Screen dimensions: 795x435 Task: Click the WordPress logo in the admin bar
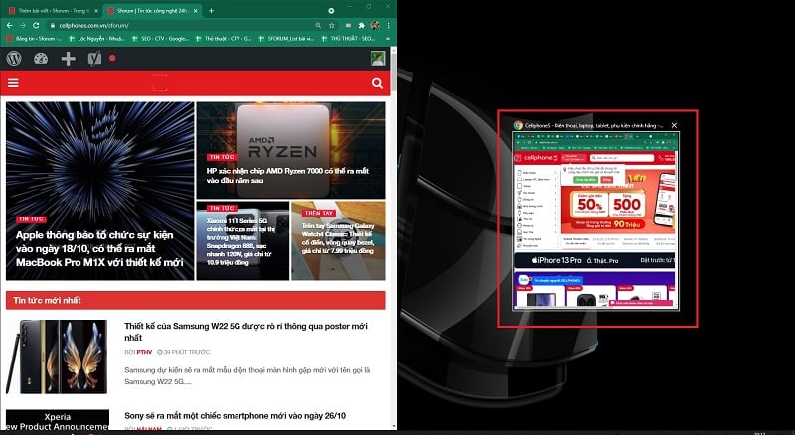(14, 59)
